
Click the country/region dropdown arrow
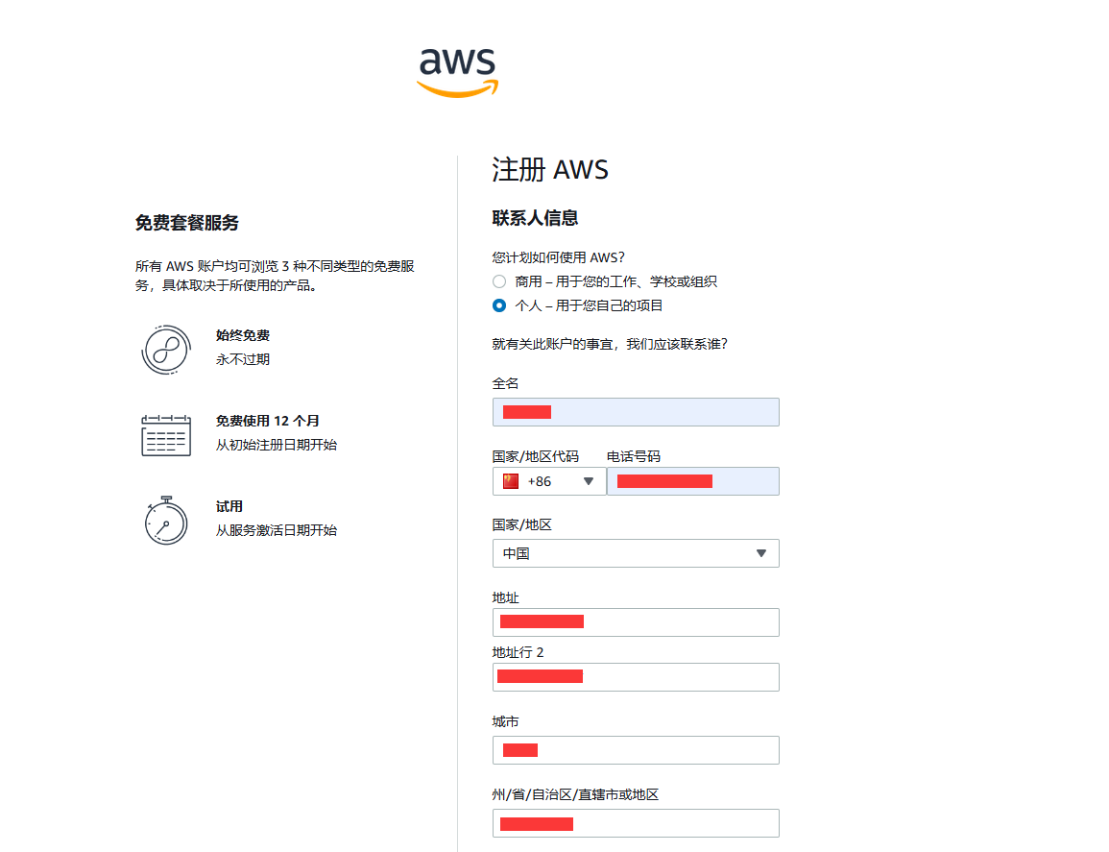(x=761, y=553)
